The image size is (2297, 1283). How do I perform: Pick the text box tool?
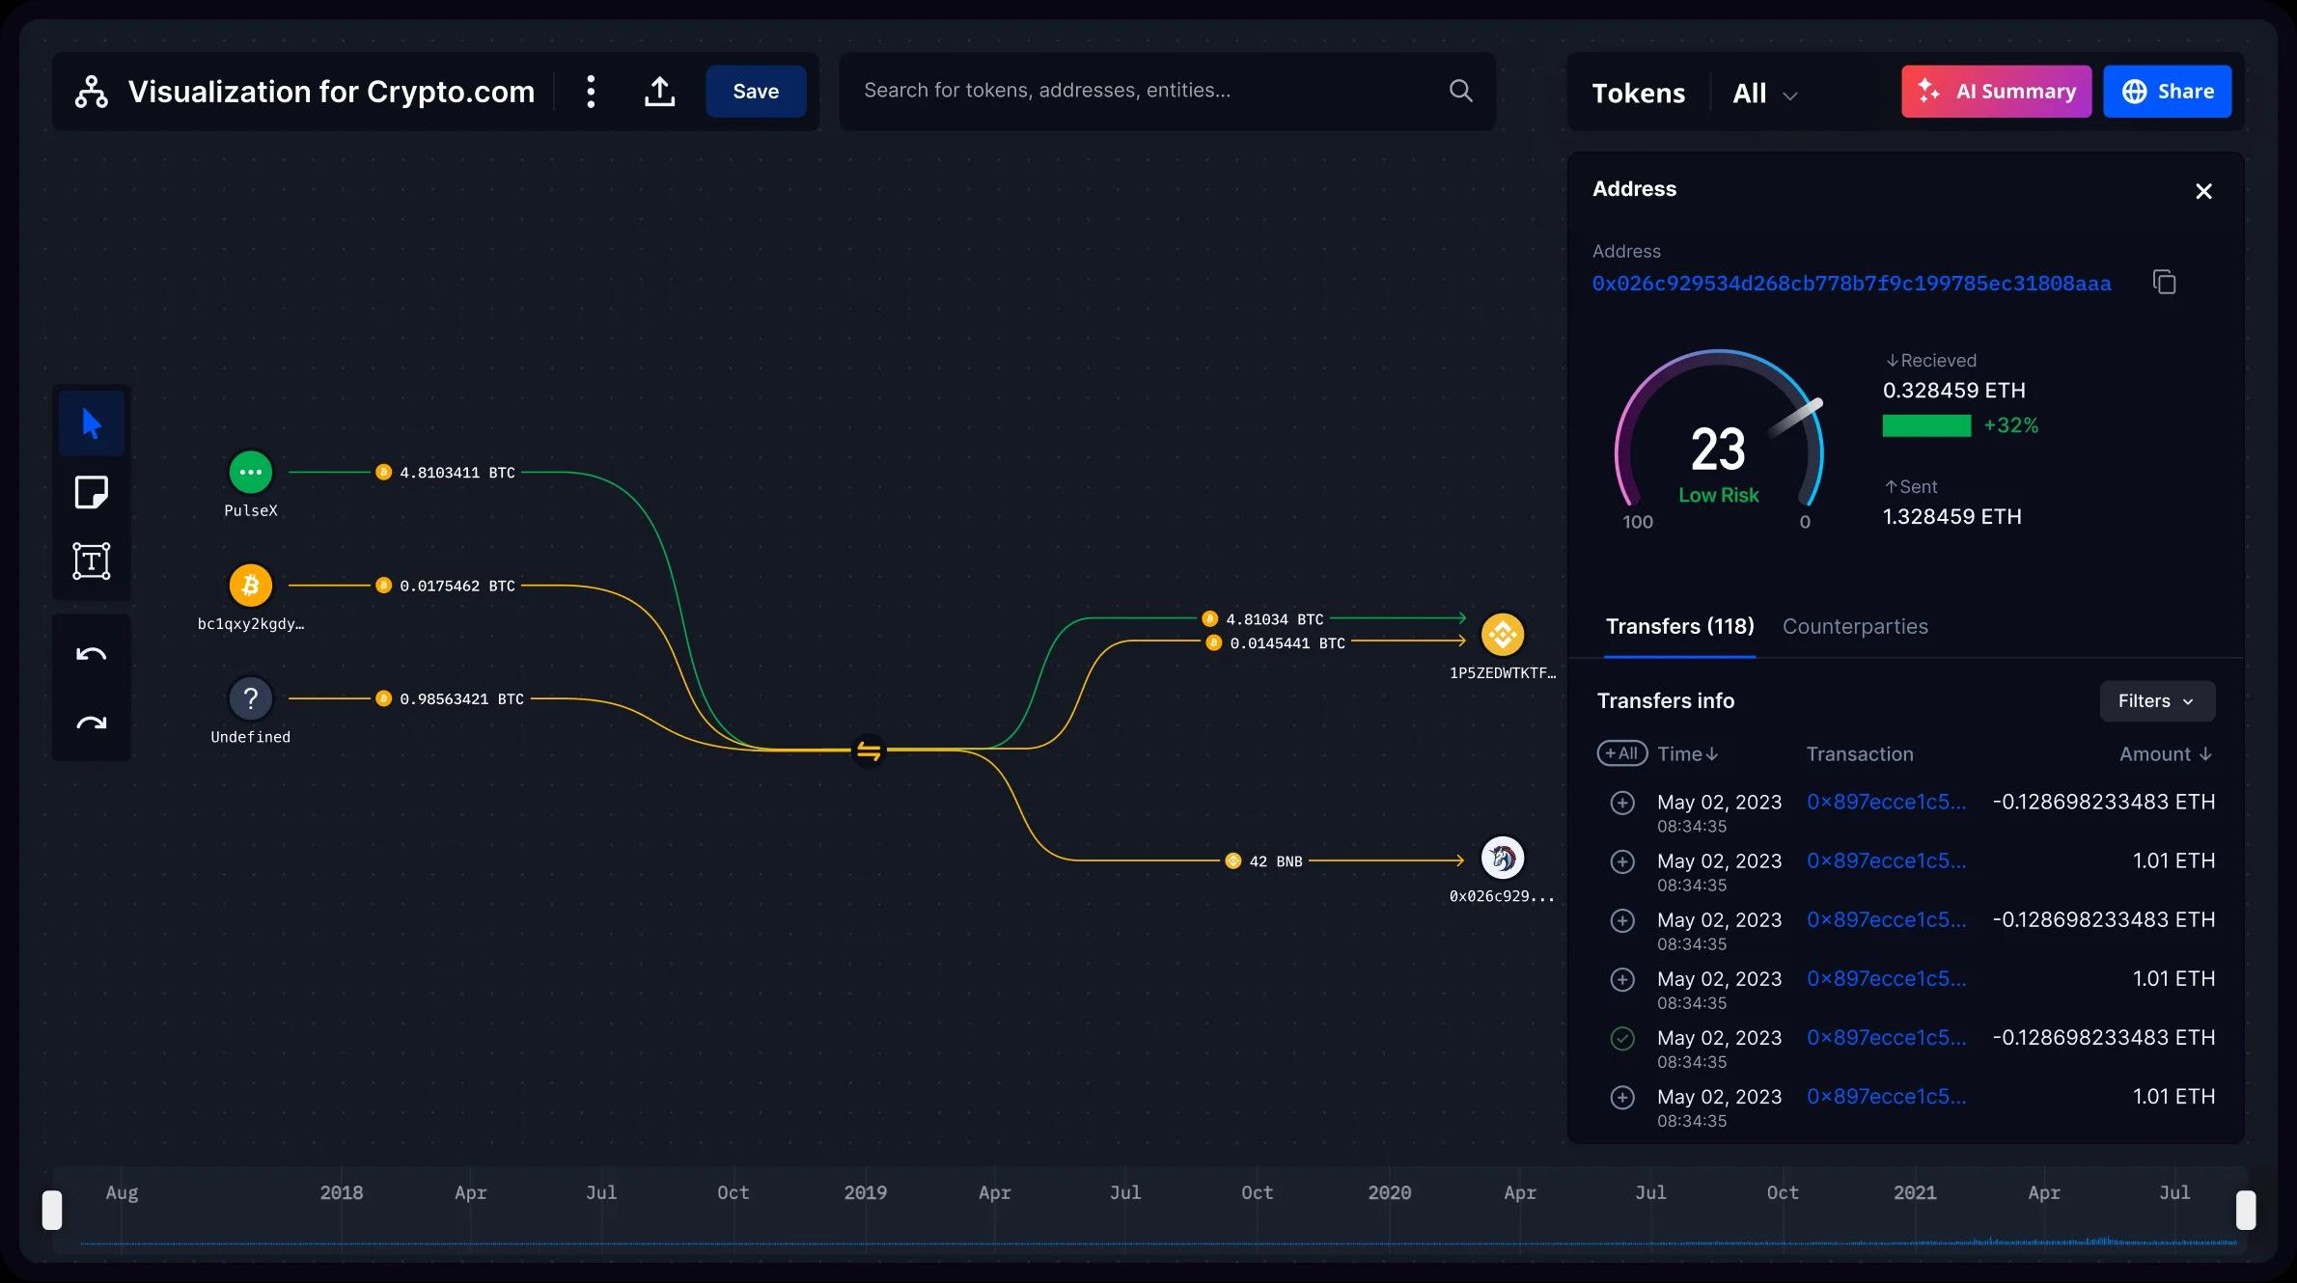tap(92, 560)
